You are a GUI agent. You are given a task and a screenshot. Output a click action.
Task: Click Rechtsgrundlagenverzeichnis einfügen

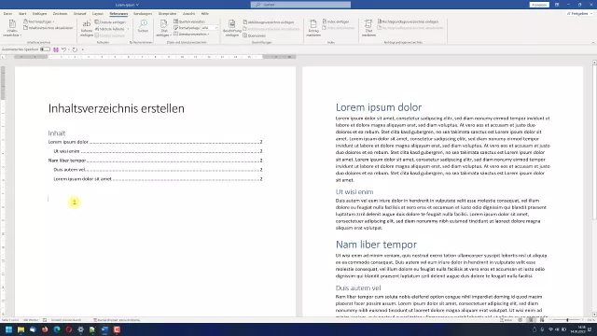[x=409, y=21]
